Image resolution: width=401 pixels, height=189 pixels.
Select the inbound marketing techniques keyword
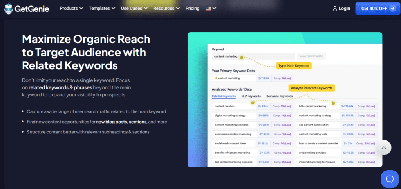click(337, 162)
